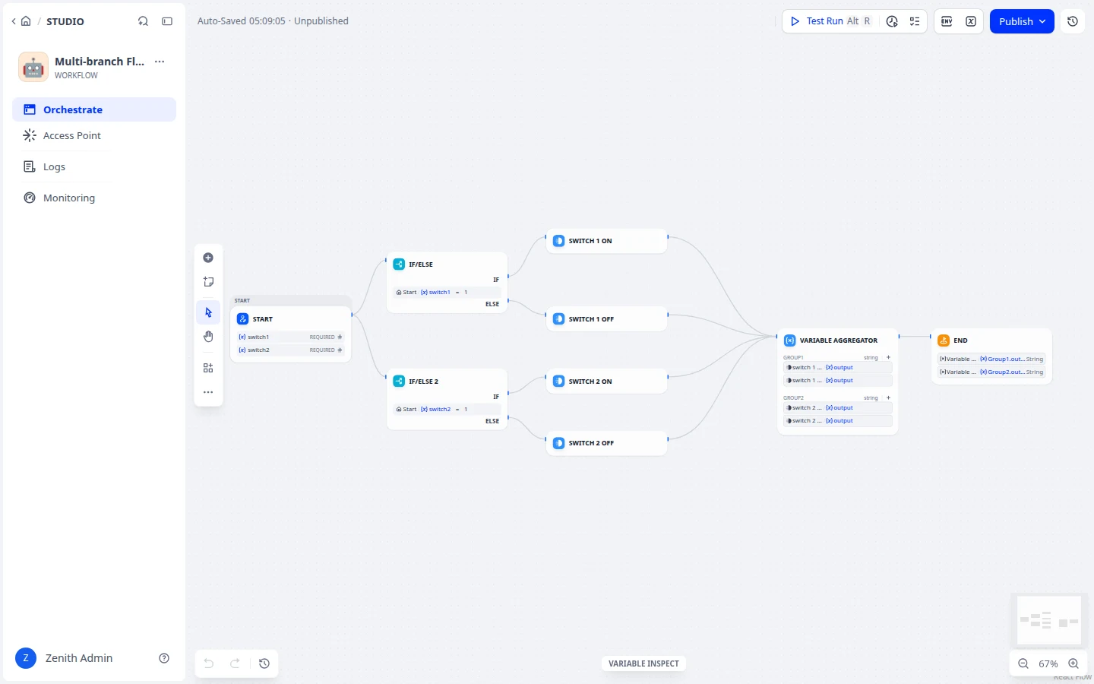1094x684 pixels.
Task: Open the Logs tab
Action: click(x=94, y=166)
